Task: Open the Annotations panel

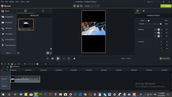Action: click(8, 17)
